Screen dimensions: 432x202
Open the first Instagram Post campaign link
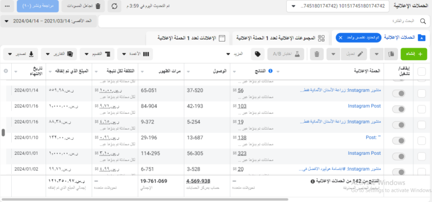click(x=364, y=106)
